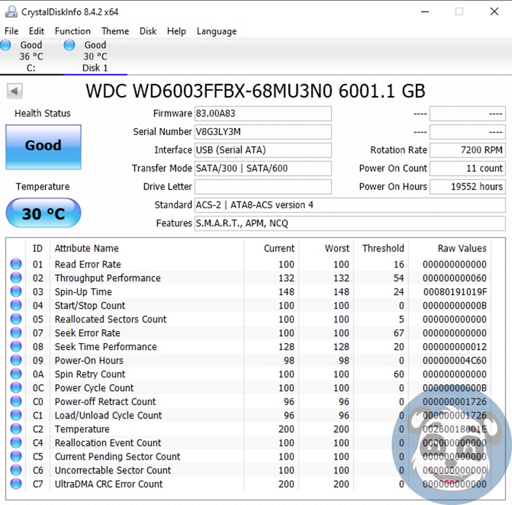This screenshot has width=512, height=505.
Task: Open the Language menu
Action: pos(216,31)
